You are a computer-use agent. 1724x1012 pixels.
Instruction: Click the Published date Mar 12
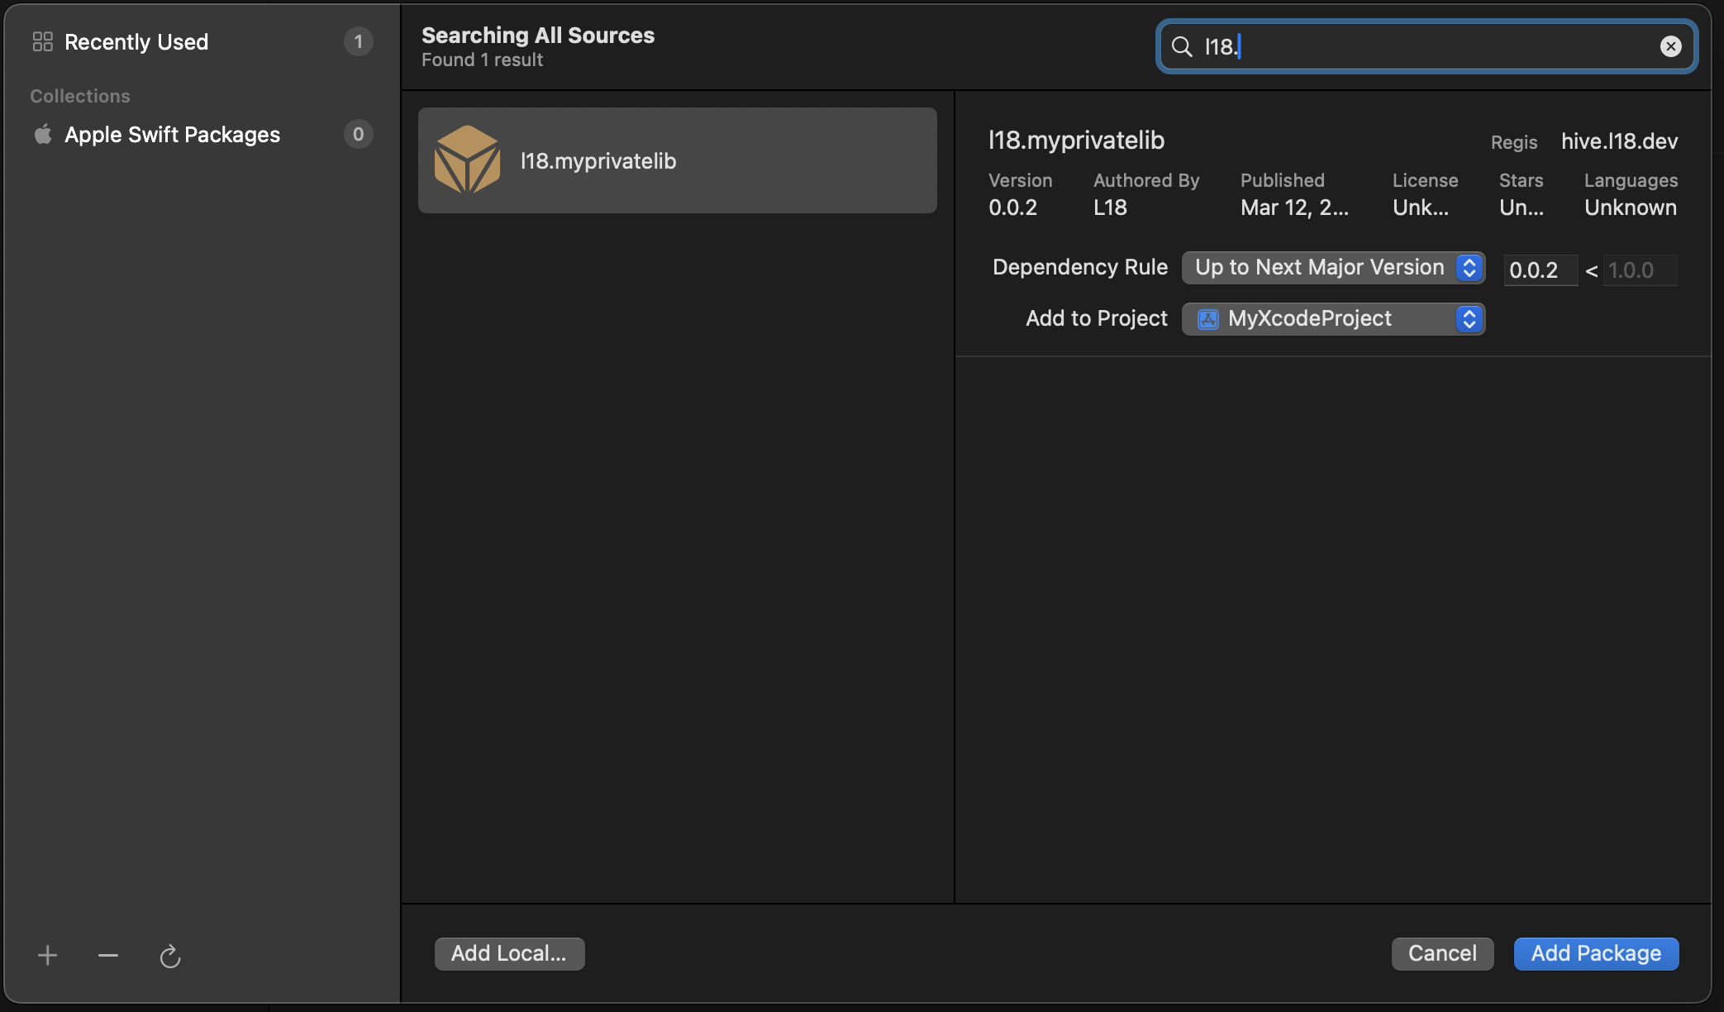coord(1294,208)
